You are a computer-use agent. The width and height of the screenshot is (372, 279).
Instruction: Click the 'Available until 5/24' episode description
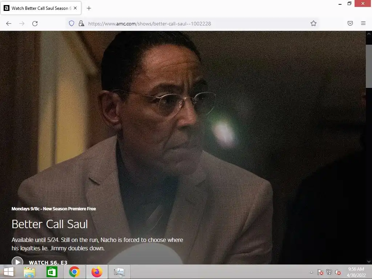[97, 244]
